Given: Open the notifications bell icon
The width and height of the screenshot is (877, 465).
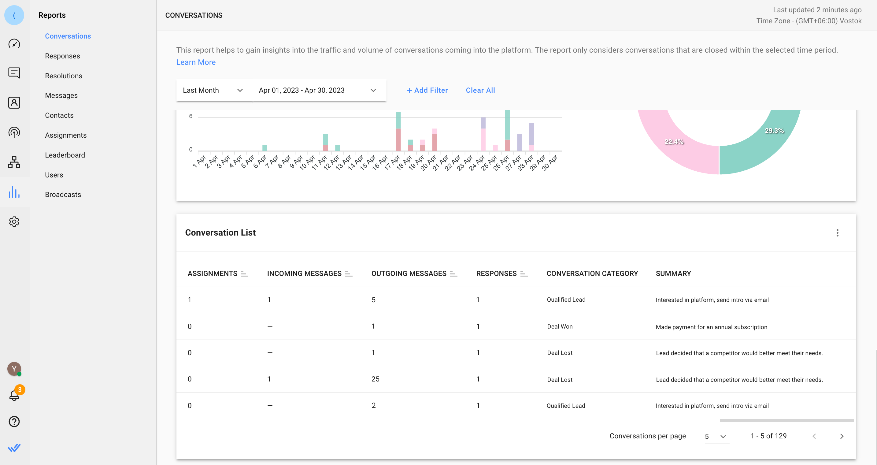Looking at the screenshot, I should tap(14, 395).
